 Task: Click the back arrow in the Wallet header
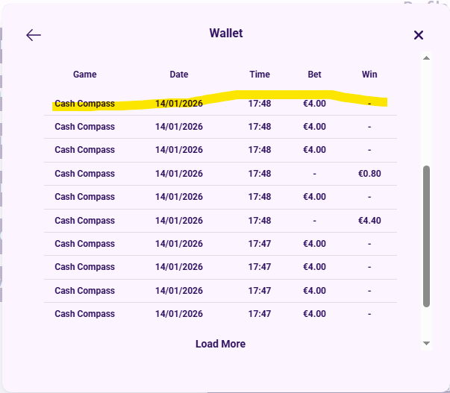click(34, 35)
